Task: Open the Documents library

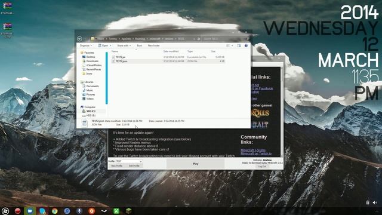Action: click(93, 86)
